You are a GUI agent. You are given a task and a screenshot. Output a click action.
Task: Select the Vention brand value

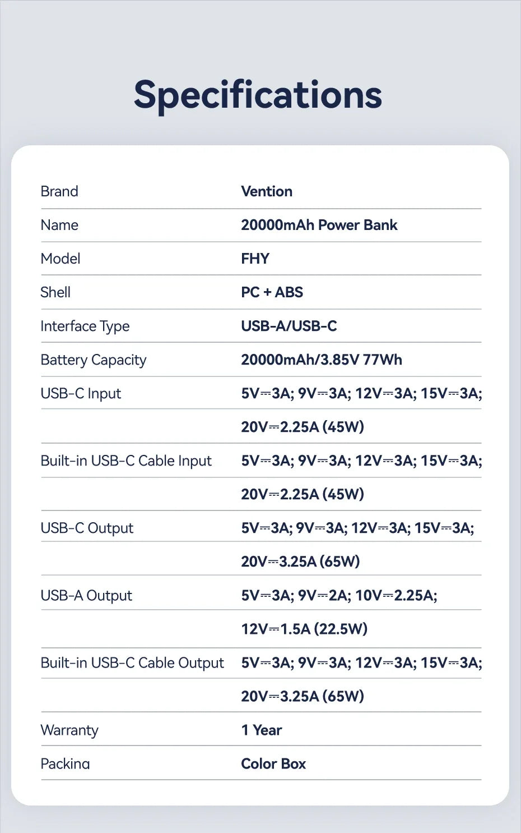[x=267, y=191]
